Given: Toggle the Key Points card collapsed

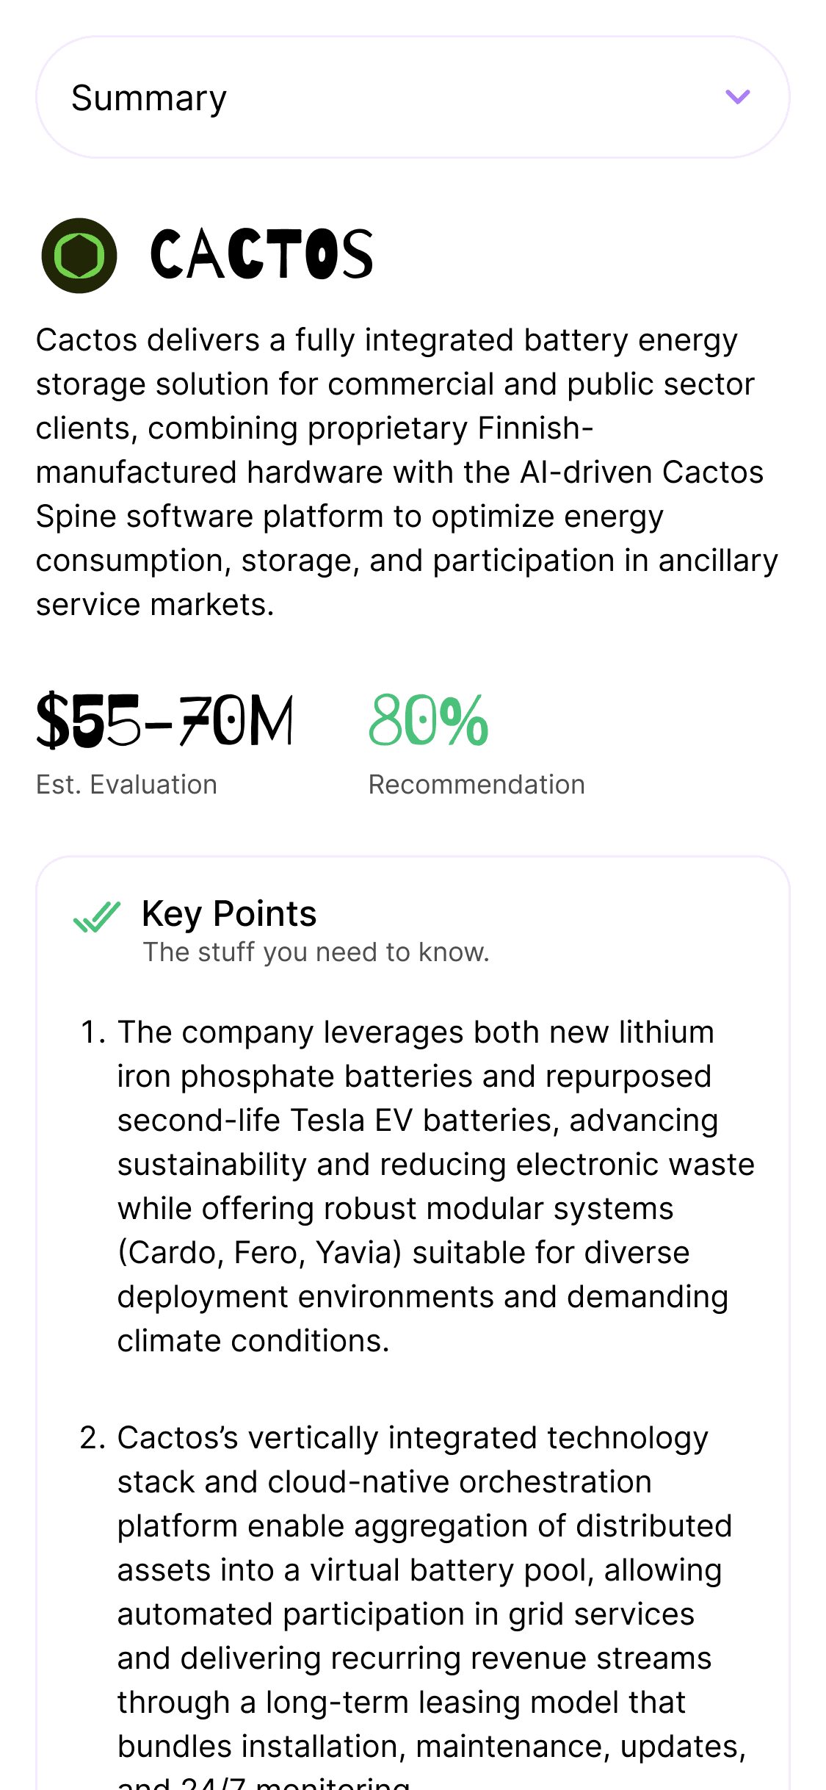Looking at the screenshot, I should coord(229,913).
